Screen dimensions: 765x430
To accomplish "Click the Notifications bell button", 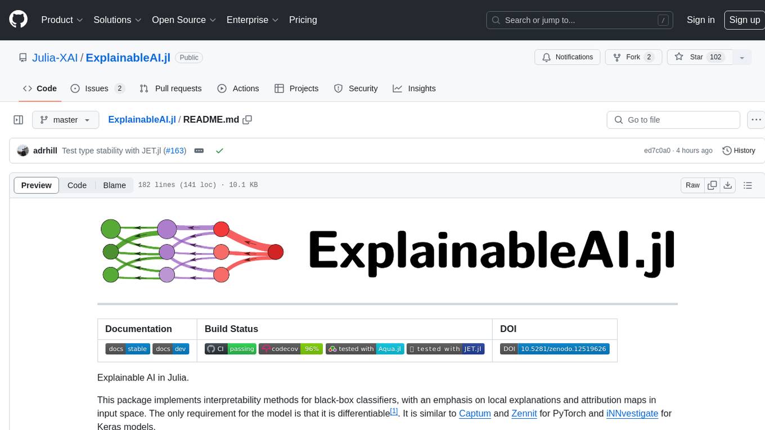I will 567,57.
